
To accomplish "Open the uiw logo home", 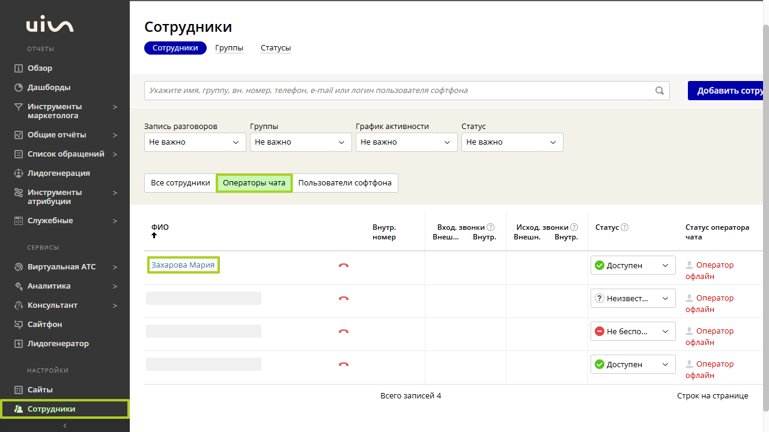I will (x=50, y=26).
